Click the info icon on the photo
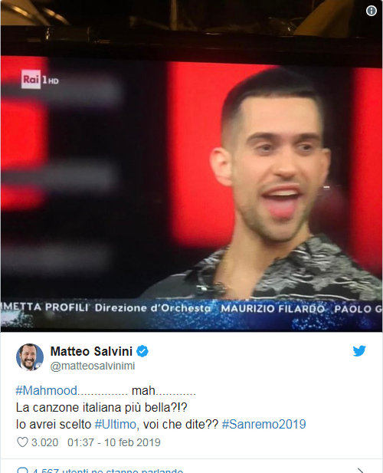Screen dimensions: 383x473 point(372,11)
